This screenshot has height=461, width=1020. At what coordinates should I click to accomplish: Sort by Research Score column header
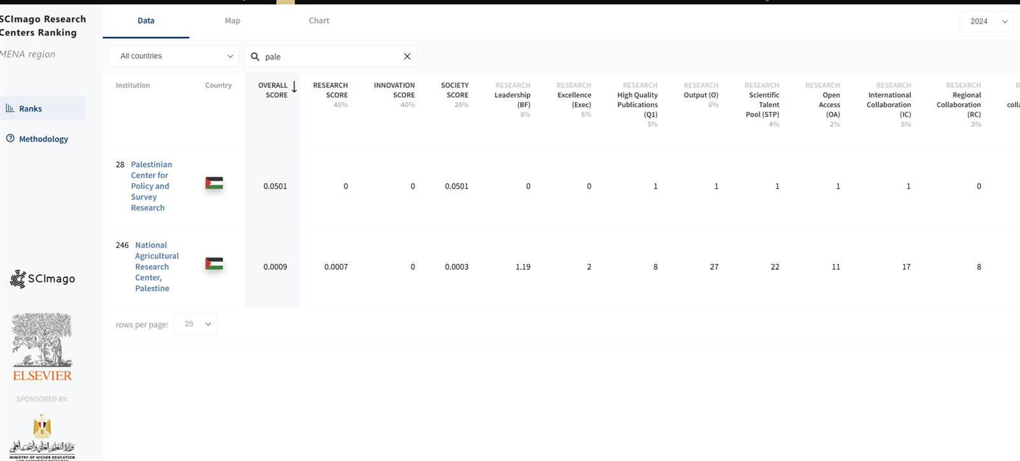tap(330, 90)
